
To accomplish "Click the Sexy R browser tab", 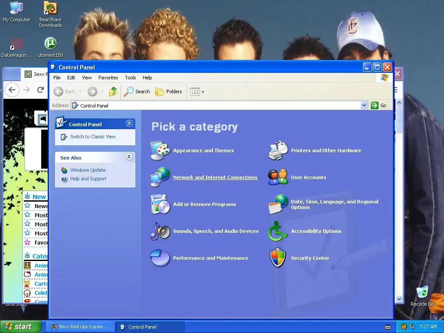I will 36,74.
